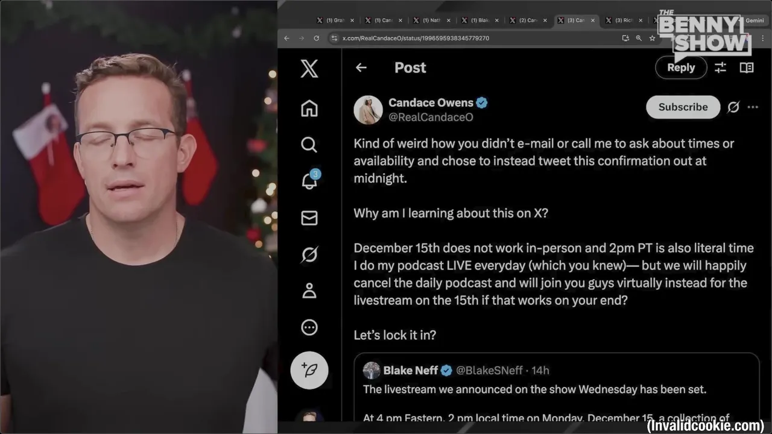Switch to the '(1) Blak' browser tab
The height and width of the screenshot is (434, 772).
[x=480, y=20]
